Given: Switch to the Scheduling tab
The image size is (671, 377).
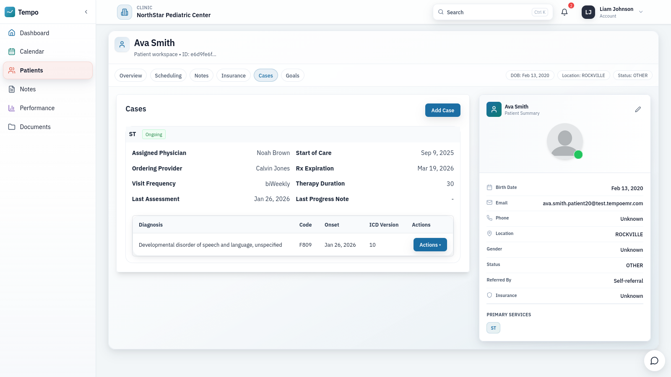Looking at the screenshot, I should [x=168, y=75].
